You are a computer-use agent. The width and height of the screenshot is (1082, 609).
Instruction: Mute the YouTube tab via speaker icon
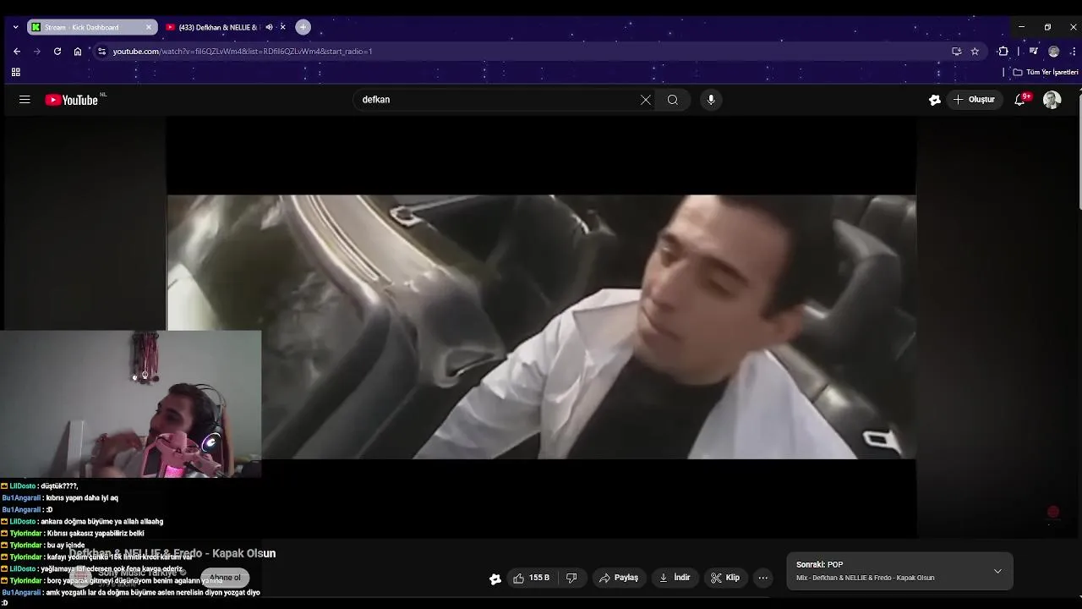tap(269, 27)
